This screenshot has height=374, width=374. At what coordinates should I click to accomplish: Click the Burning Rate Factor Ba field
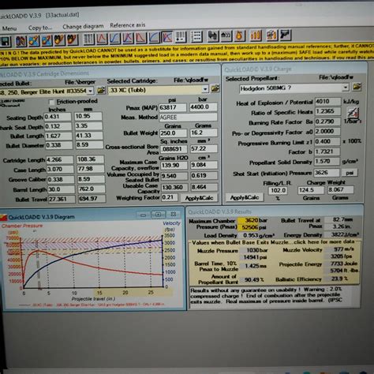(x=327, y=122)
